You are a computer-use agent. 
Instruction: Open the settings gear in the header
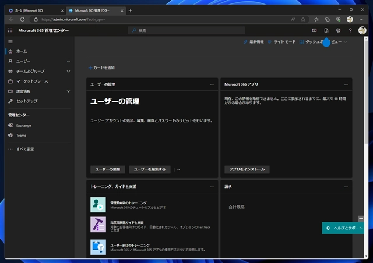[338, 30]
